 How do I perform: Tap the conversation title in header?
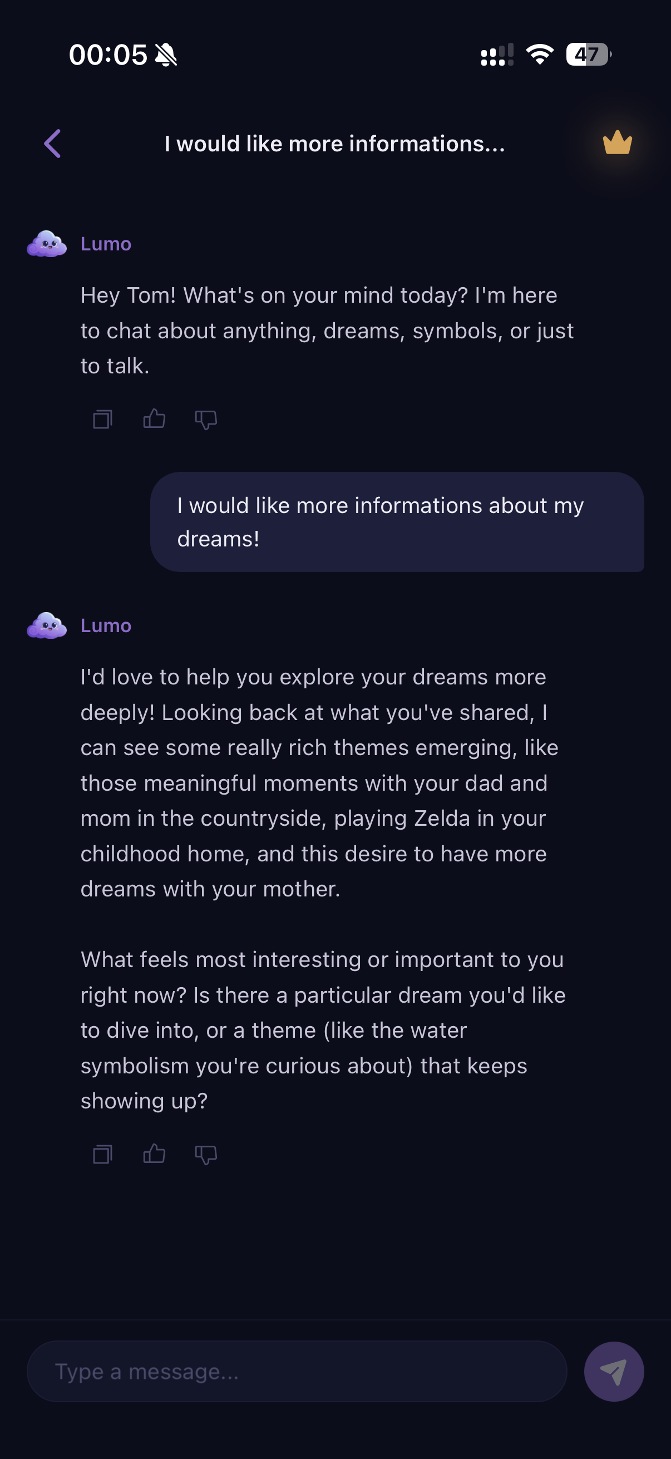334,144
